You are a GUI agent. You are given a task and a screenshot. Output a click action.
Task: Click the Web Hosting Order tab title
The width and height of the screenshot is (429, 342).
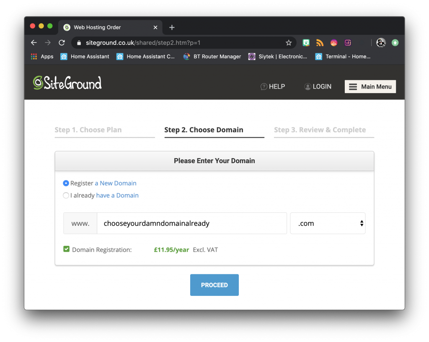[97, 27]
